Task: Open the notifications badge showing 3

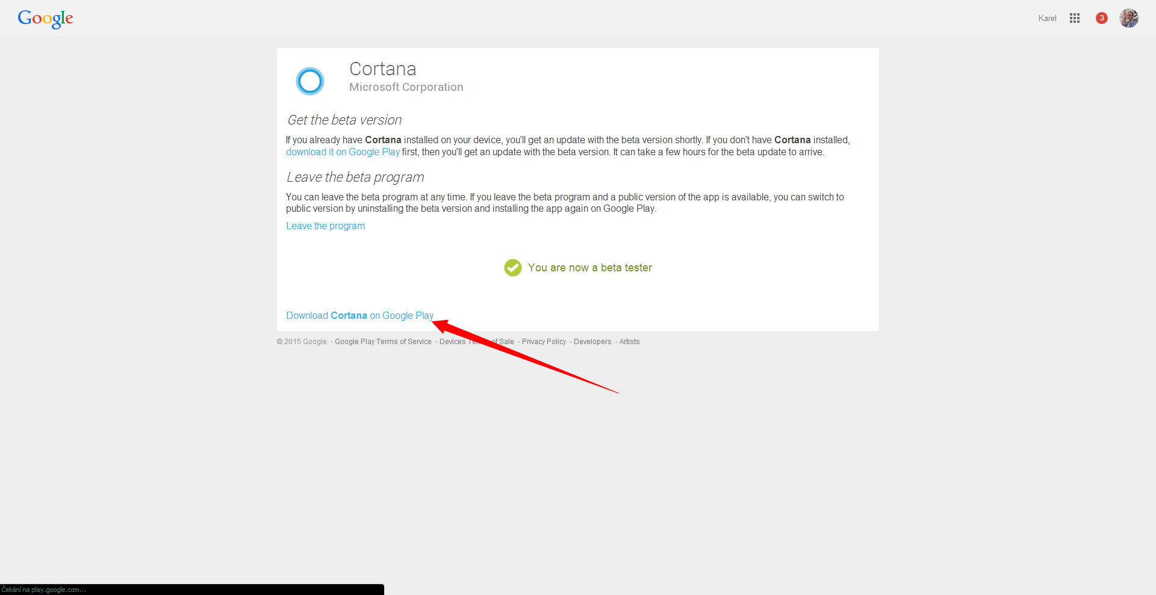Action: pyautogui.click(x=1102, y=18)
